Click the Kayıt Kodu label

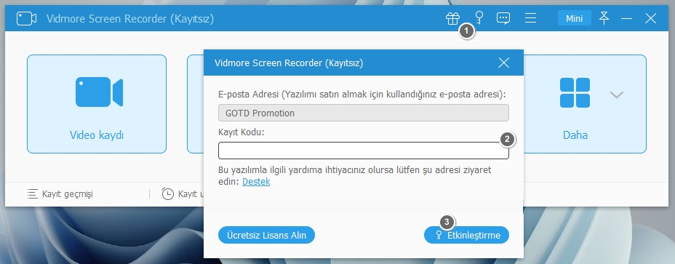[241, 132]
